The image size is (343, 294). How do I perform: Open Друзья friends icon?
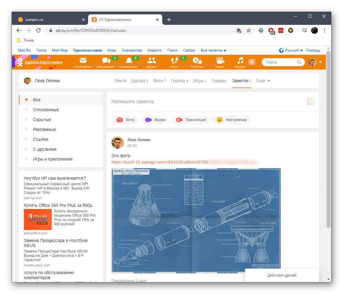point(151,62)
